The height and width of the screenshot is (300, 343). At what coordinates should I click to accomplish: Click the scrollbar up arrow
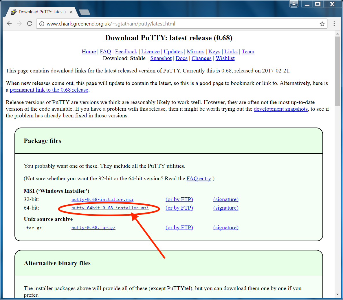point(338,34)
